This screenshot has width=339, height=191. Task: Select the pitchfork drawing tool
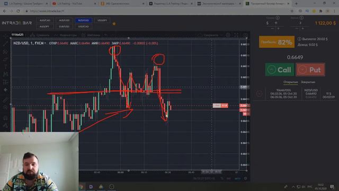click(x=5, y=51)
